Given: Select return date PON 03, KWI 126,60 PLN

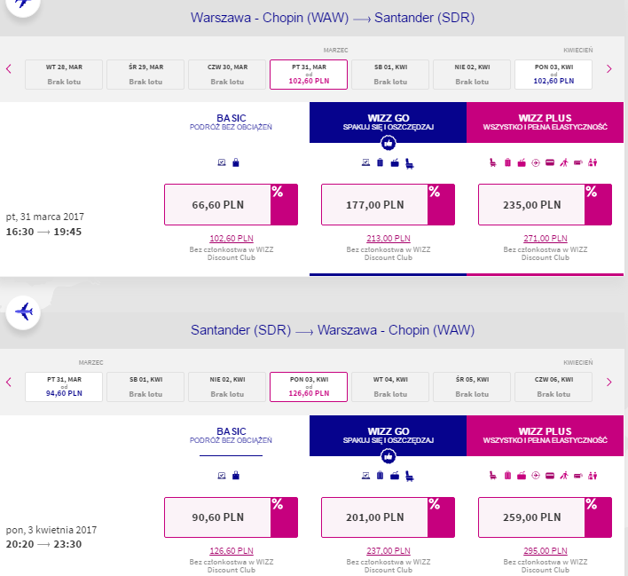Looking at the screenshot, I should point(309,387).
